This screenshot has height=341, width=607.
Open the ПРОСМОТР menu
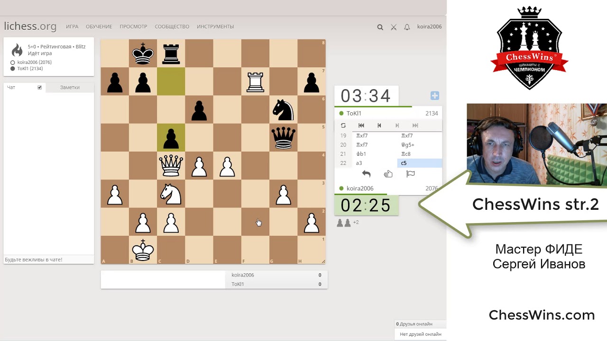click(133, 27)
